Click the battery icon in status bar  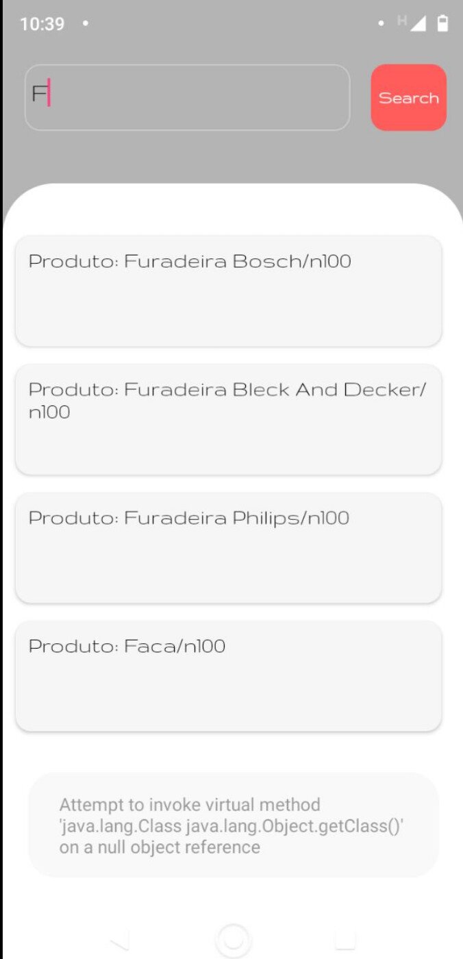pos(442,23)
